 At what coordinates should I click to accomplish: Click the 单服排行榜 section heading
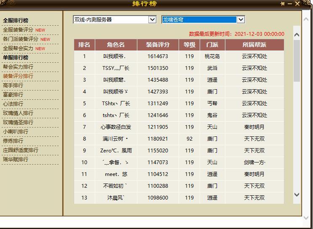click(16, 57)
